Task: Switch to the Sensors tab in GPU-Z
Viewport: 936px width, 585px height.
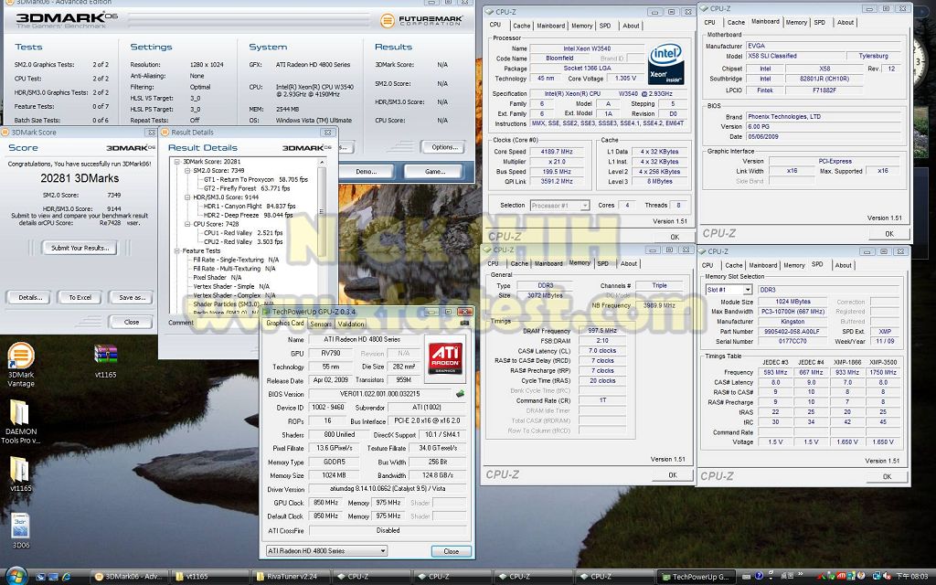Action: pyautogui.click(x=321, y=324)
